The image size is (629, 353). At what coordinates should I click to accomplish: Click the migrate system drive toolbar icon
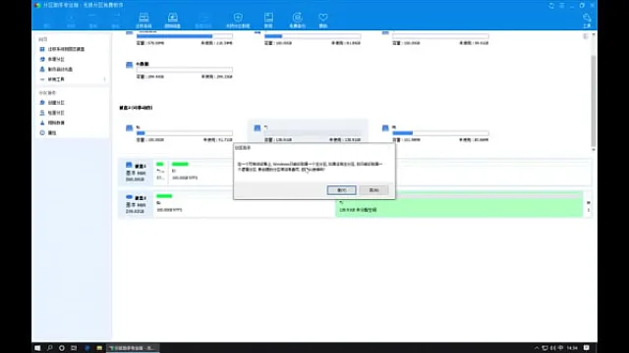[x=143, y=20]
